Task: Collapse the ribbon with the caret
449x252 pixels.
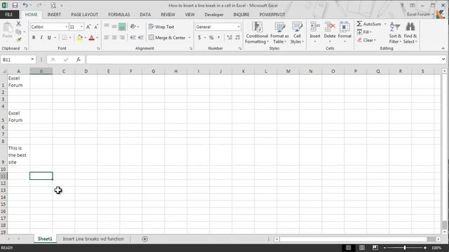Action: pos(443,48)
